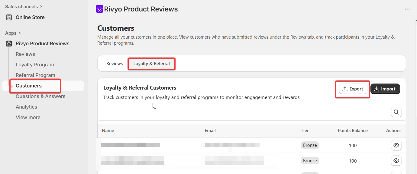Screen dimensions: 417x174
Task: Open the Online Store sales channel
Action: click(x=30, y=17)
